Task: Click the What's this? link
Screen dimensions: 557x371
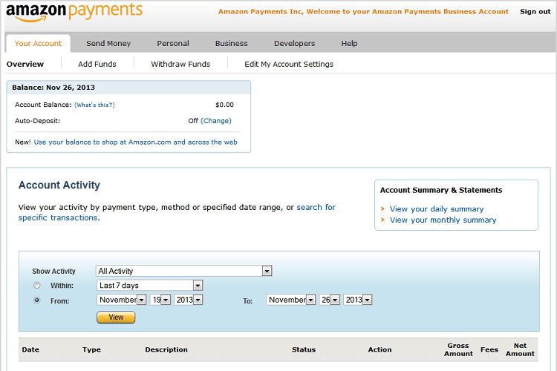Action: tap(94, 105)
